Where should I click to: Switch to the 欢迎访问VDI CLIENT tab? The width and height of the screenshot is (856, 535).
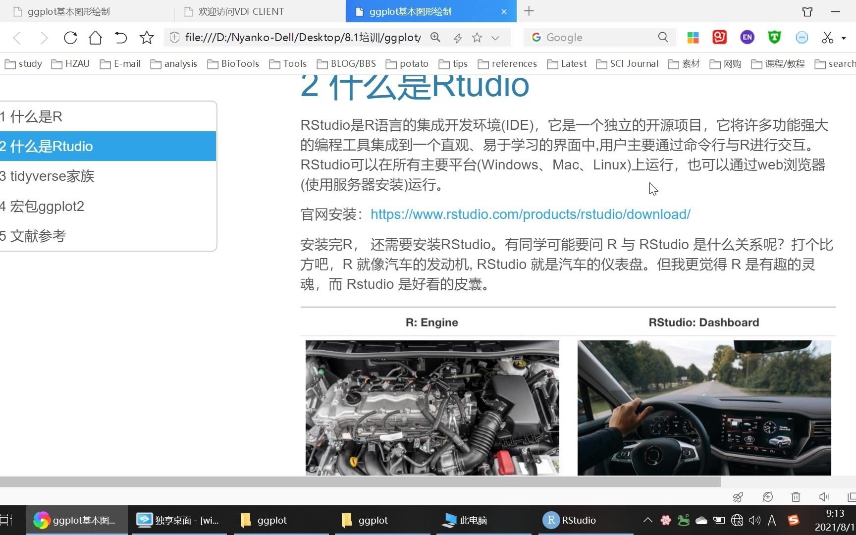[x=260, y=11]
